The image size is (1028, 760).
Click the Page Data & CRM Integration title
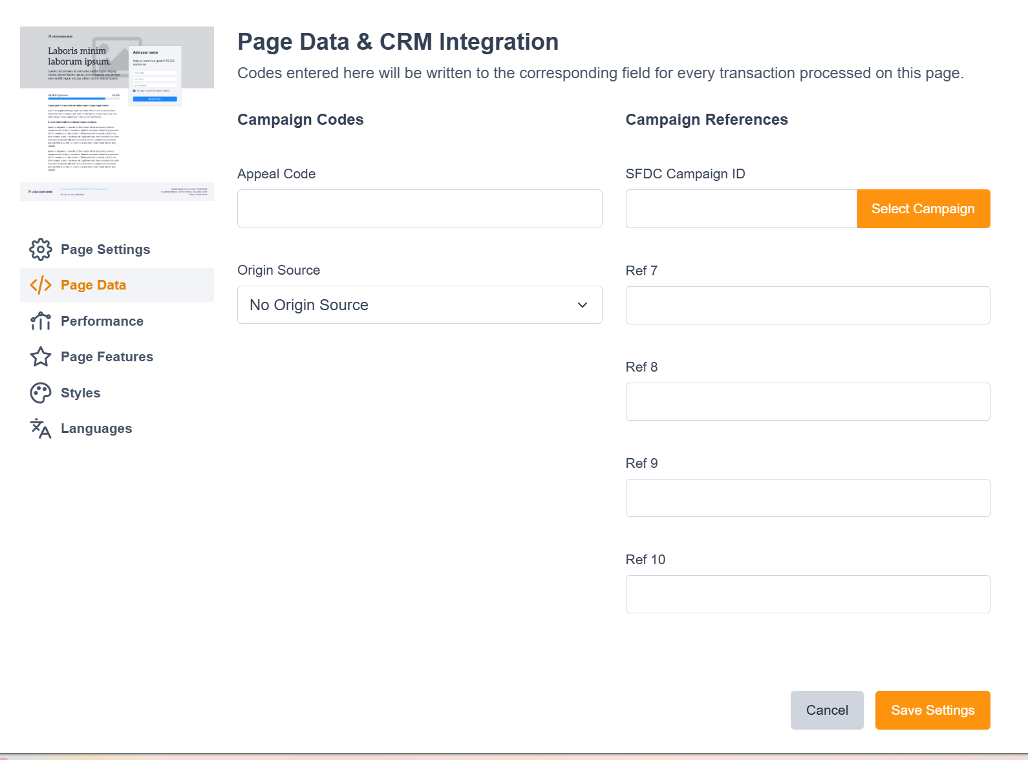[x=398, y=41]
